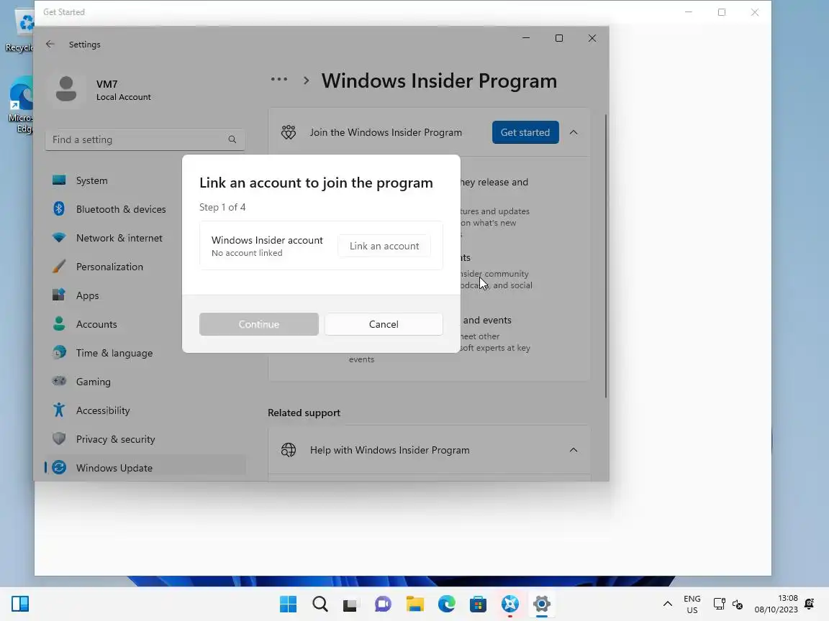The image size is (829, 621).
Task: Click the Find a setting search box
Action: pos(145,139)
